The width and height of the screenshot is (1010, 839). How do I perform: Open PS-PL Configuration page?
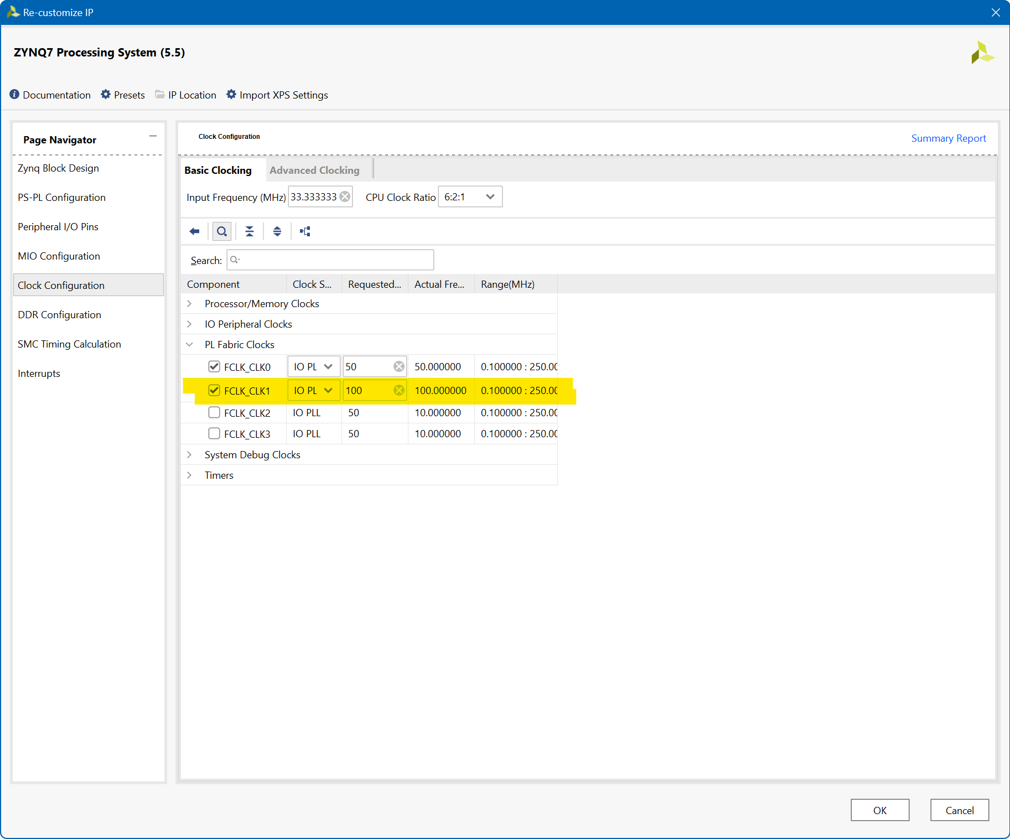pyautogui.click(x=61, y=197)
